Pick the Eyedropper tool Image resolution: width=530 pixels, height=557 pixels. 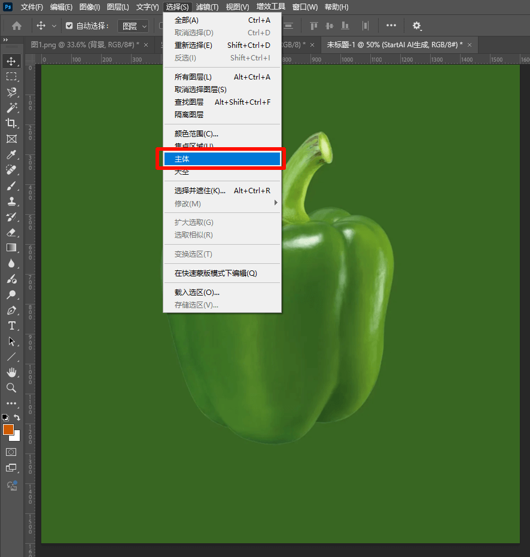pos(11,154)
